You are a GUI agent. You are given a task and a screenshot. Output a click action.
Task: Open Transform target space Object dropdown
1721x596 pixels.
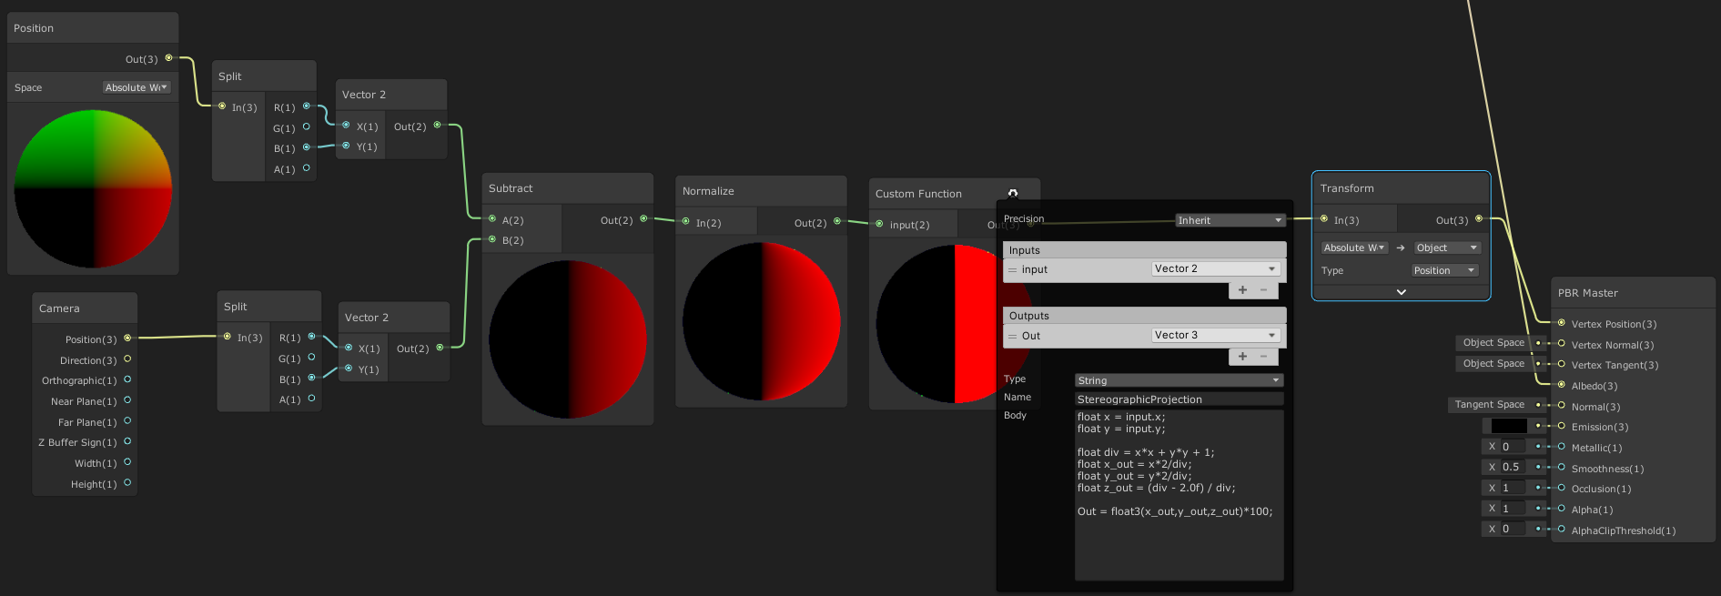(x=1447, y=247)
